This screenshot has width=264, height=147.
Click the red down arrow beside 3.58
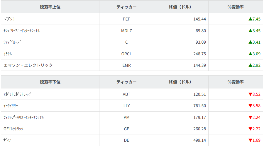pos(250,106)
